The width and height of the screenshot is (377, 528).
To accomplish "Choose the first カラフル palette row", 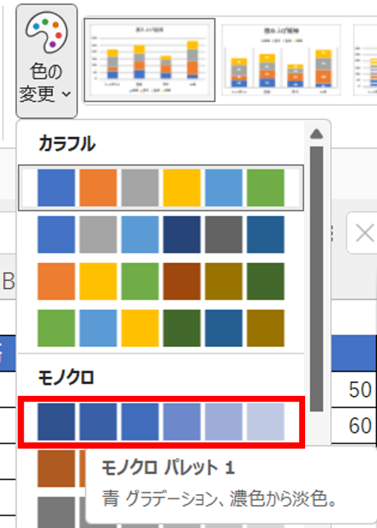I will coord(161,188).
